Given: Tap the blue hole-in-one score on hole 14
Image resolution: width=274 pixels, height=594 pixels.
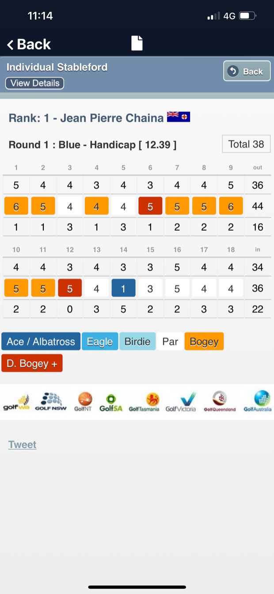Looking at the screenshot, I should 123,289.
